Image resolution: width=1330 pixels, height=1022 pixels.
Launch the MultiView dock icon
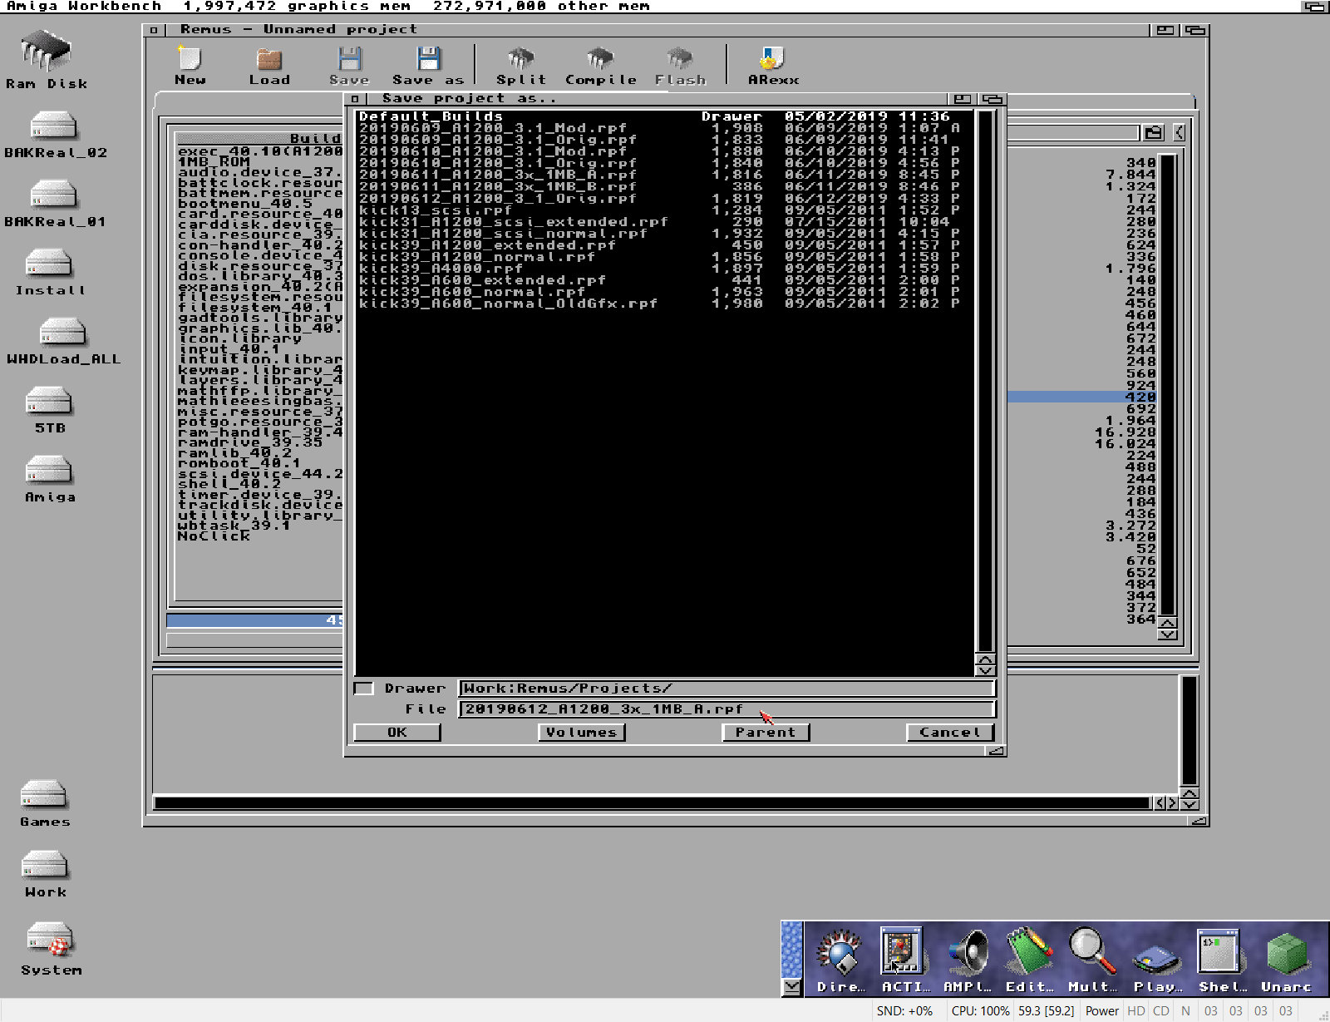(1092, 960)
